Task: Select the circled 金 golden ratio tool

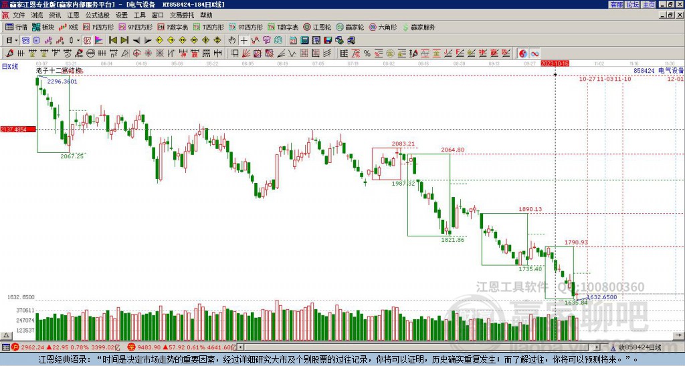Action: [390, 53]
